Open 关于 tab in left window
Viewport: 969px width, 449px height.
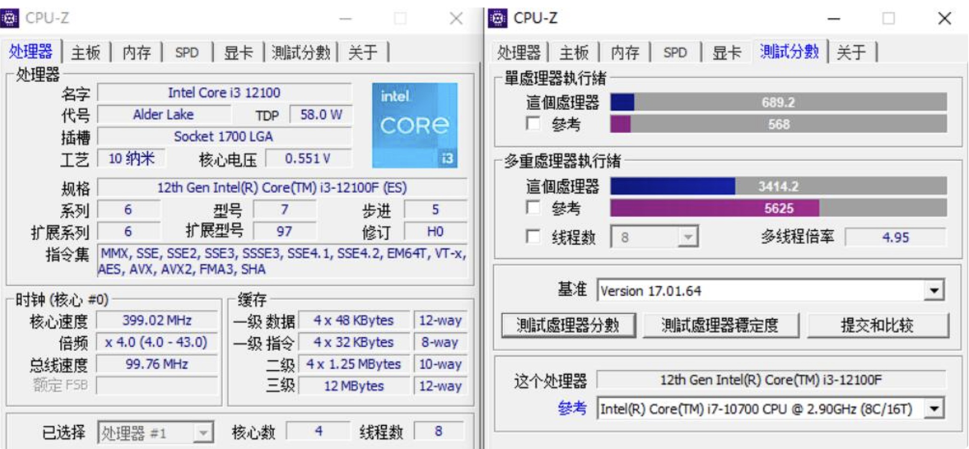pos(363,52)
